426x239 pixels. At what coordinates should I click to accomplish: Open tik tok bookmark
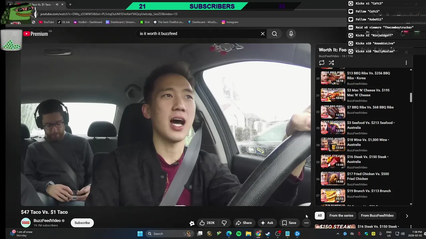[x=64, y=22]
